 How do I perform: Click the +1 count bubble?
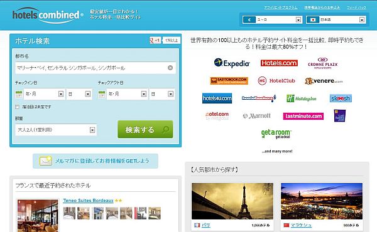point(172,40)
